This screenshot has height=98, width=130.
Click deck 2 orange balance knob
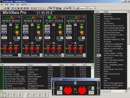(39, 32)
